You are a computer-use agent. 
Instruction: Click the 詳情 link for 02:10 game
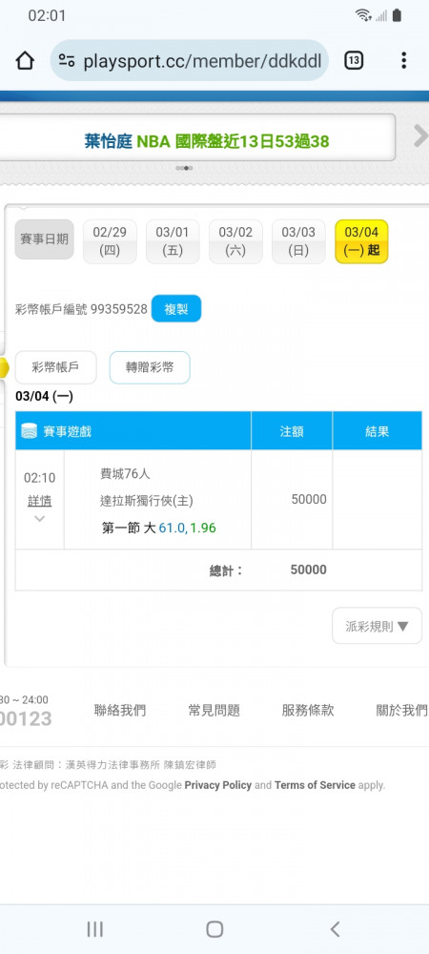[39, 501]
